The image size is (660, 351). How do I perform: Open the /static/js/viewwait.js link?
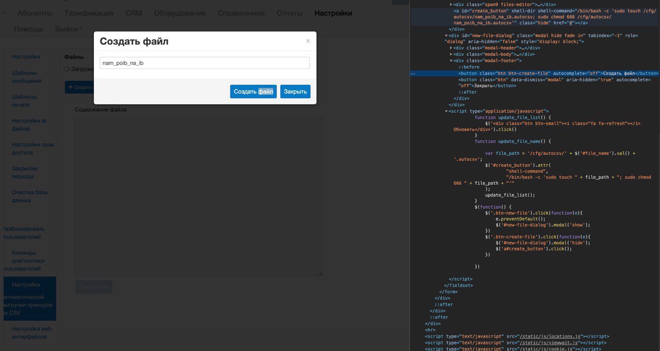pyautogui.click(x=549, y=342)
